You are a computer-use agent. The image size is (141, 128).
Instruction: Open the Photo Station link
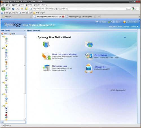(100, 55)
